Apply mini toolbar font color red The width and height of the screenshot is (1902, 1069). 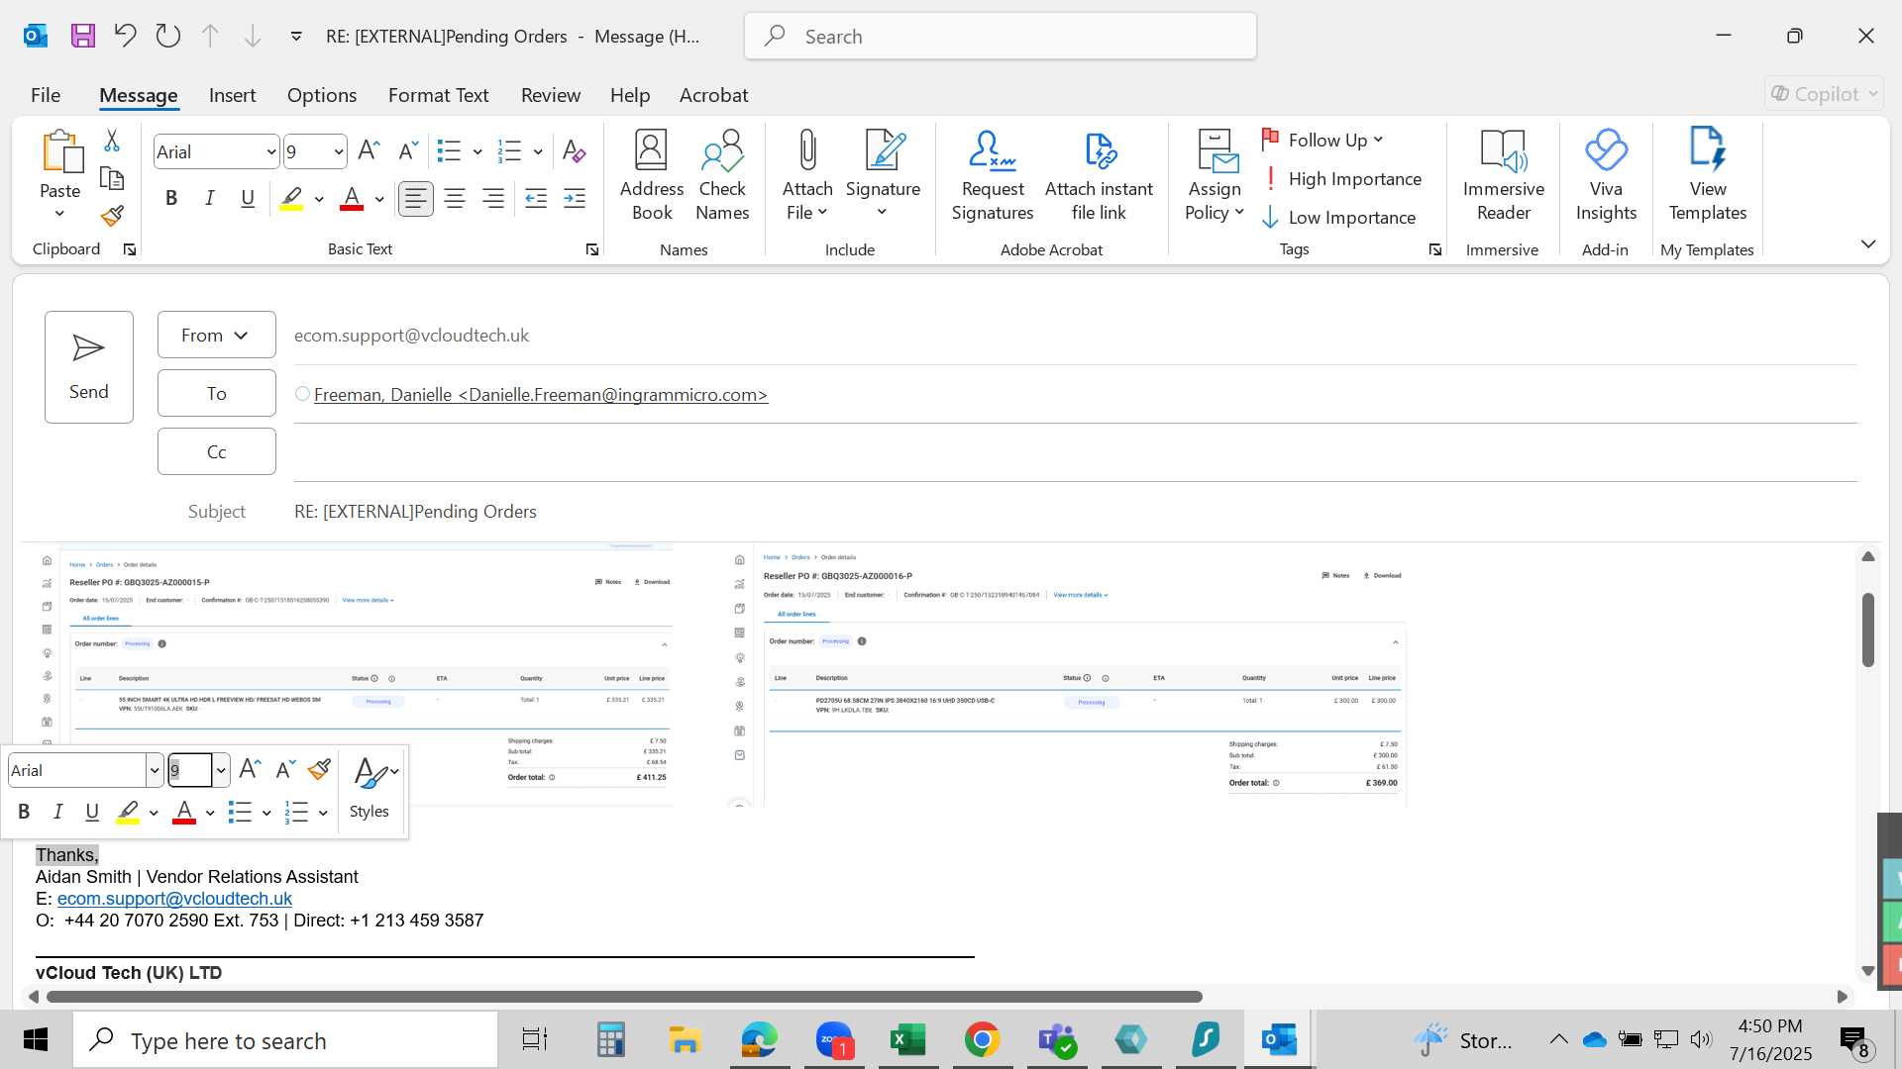click(x=184, y=813)
